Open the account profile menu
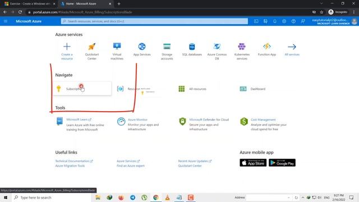This screenshot has width=359, height=202. point(334,21)
